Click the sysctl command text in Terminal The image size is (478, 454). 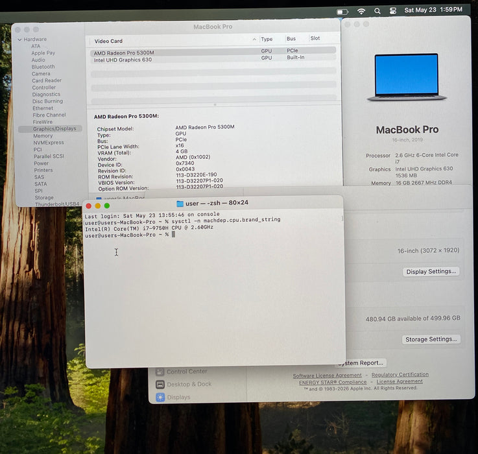tap(226, 220)
